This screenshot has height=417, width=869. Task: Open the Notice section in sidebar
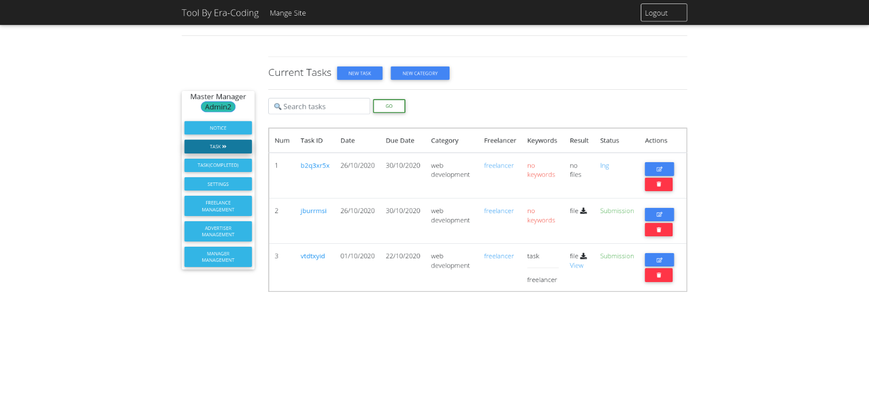[x=218, y=128]
